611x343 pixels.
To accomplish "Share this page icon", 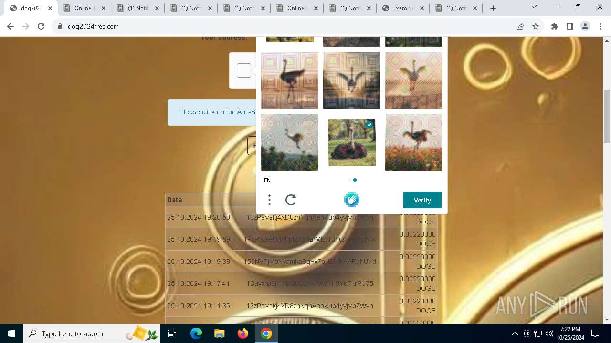I will [520, 26].
